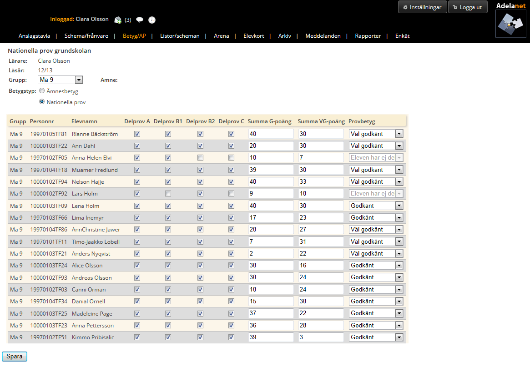
Task: Open Provbetyg dropdown for Canni Orman
Action: pyautogui.click(x=376, y=289)
